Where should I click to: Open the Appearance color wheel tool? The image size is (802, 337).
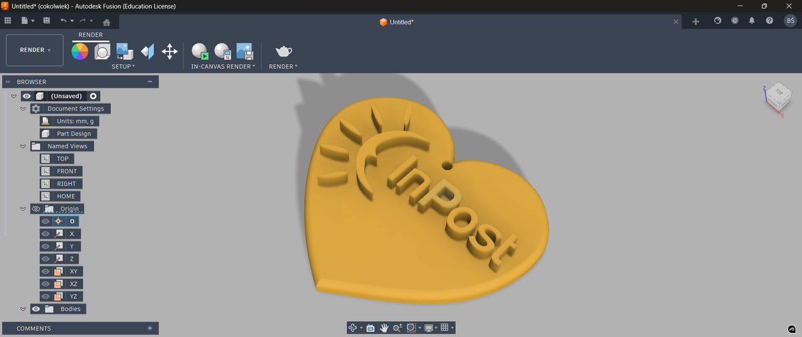(80, 51)
